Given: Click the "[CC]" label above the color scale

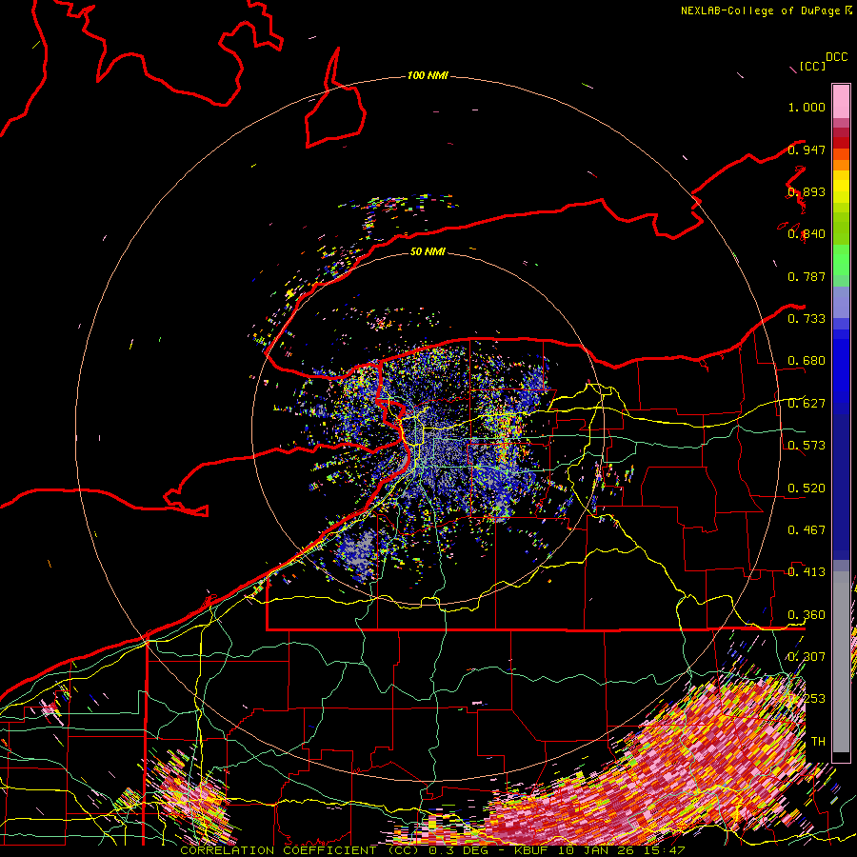Looking at the screenshot, I should coord(812,66).
